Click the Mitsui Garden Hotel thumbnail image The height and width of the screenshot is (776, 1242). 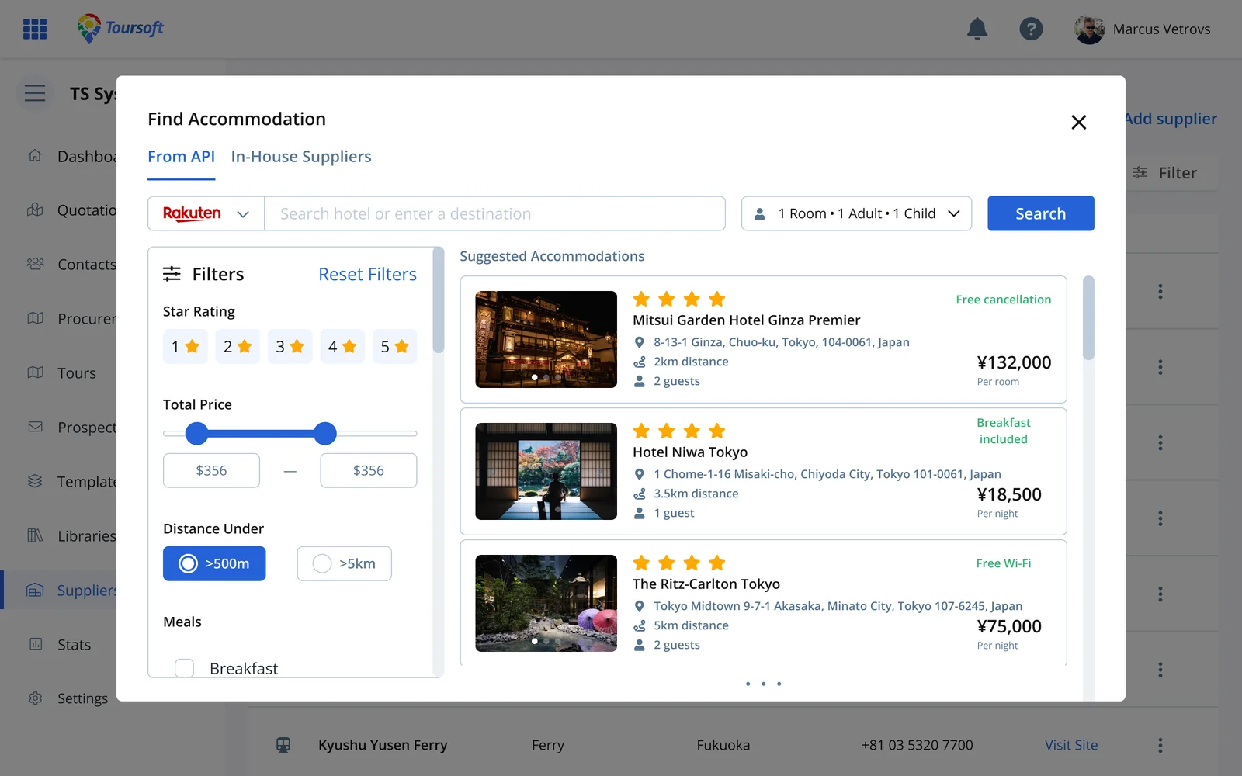click(x=546, y=339)
